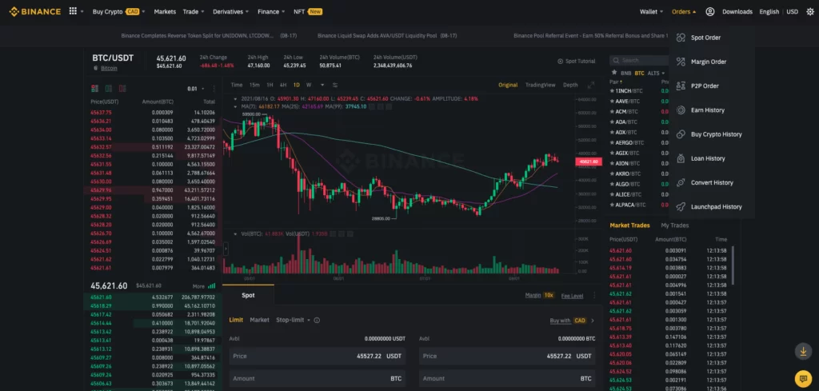Select Loan History menu item
This screenshot has width=819, height=391.
(708, 158)
